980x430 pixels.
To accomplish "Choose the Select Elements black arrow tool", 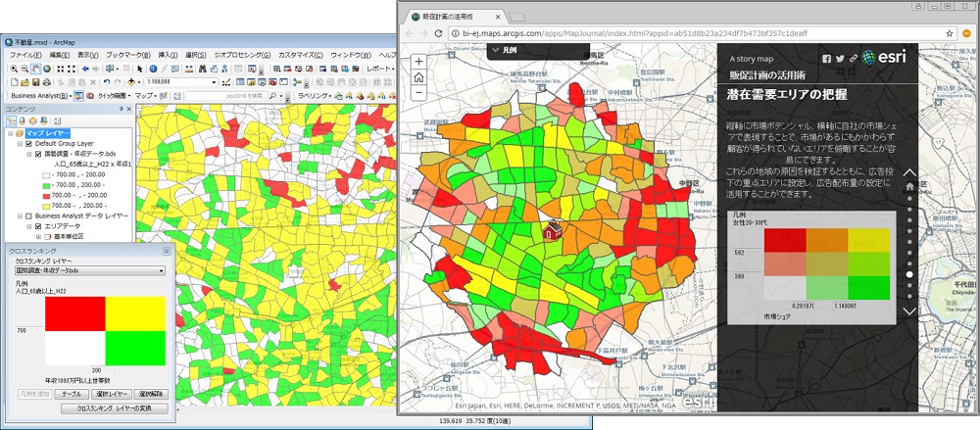I will coord(139,69).
